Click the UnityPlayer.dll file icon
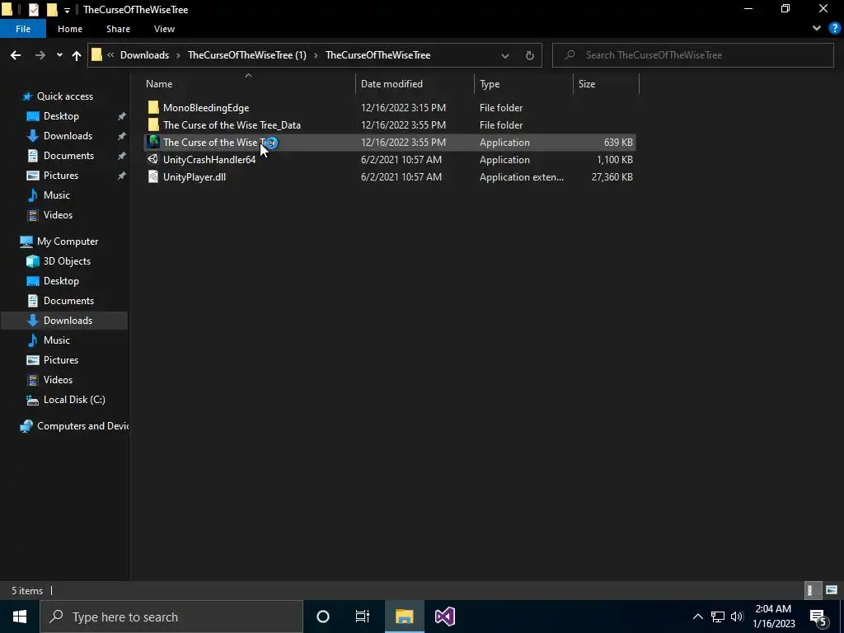The image size is (844, 633). coord(153,176)
